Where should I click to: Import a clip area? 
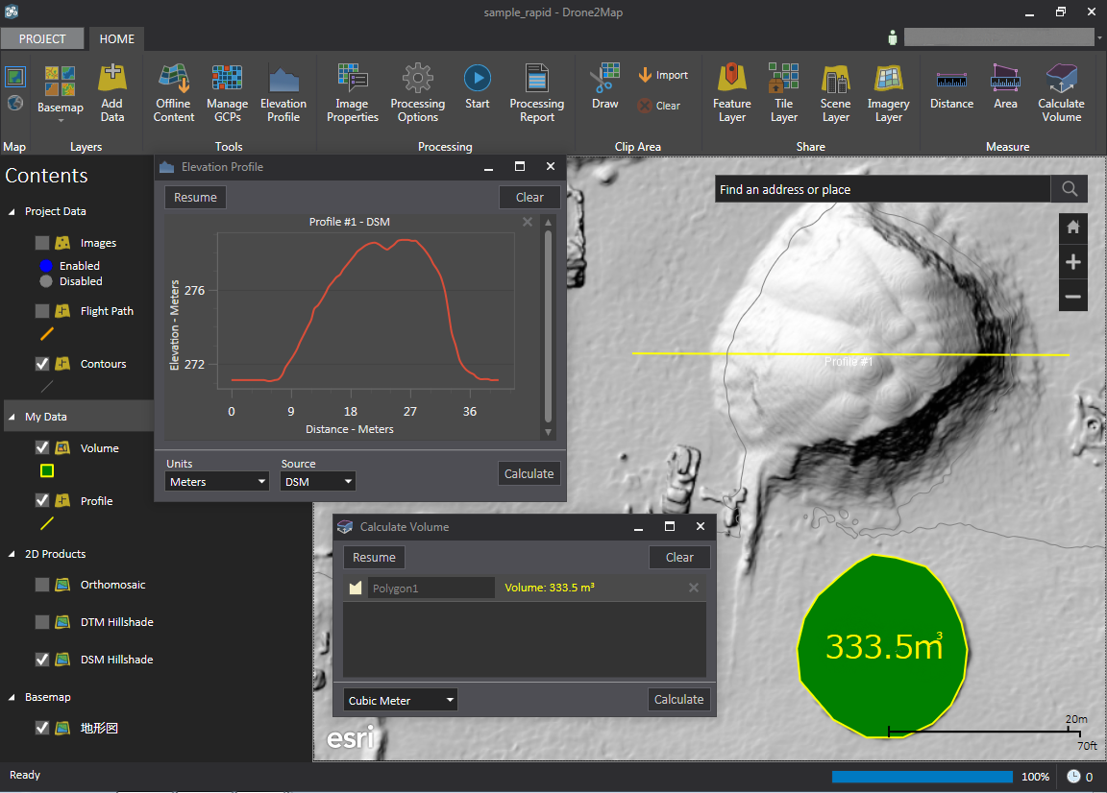click(x=663, y=75)
